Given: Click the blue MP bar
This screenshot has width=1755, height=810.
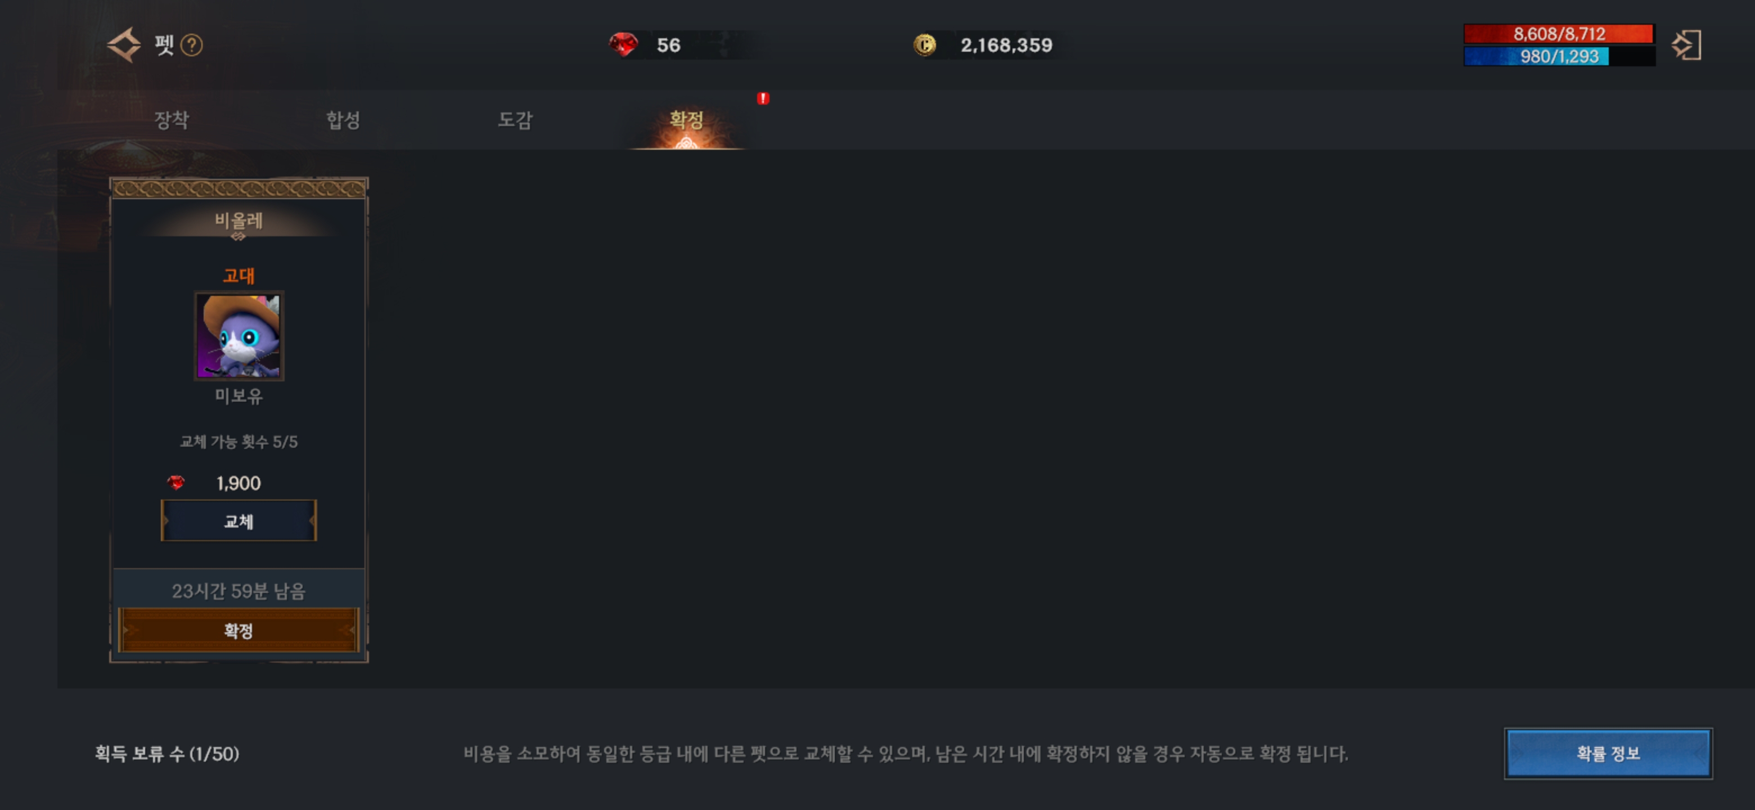Looking at the screenshot, I should pyautogui.click(x=1559, y=56).
